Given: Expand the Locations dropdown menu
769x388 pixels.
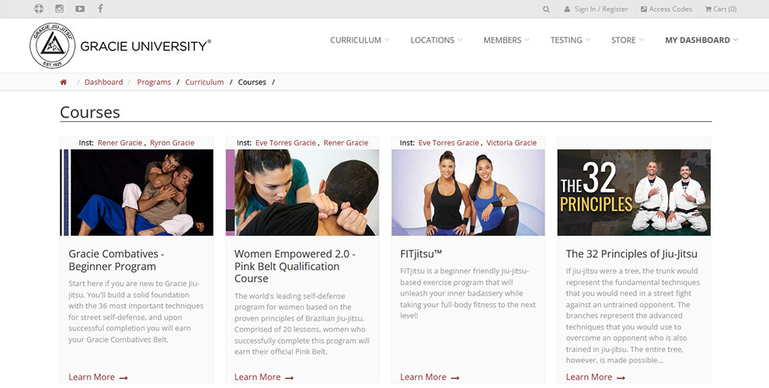Looking at the screenshot, I should pyautogui.click(x=436, y=40).
